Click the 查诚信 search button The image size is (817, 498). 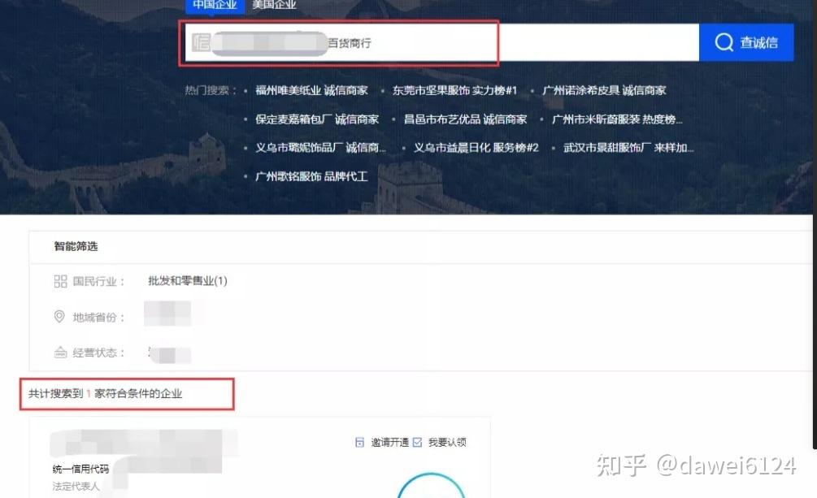pyautogui.click(x=746, y=42)
